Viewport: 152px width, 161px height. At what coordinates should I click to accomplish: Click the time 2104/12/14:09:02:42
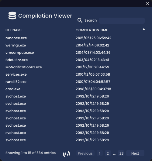92,45
